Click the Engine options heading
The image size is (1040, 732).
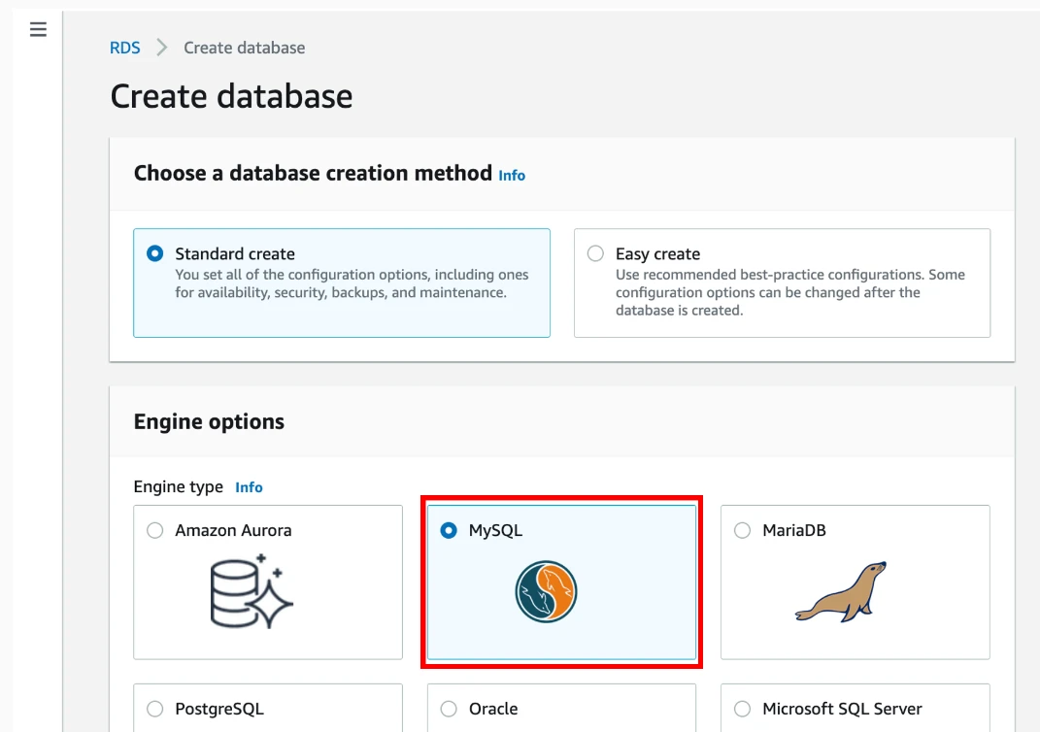pyautogui.click(x=209, y=421)
